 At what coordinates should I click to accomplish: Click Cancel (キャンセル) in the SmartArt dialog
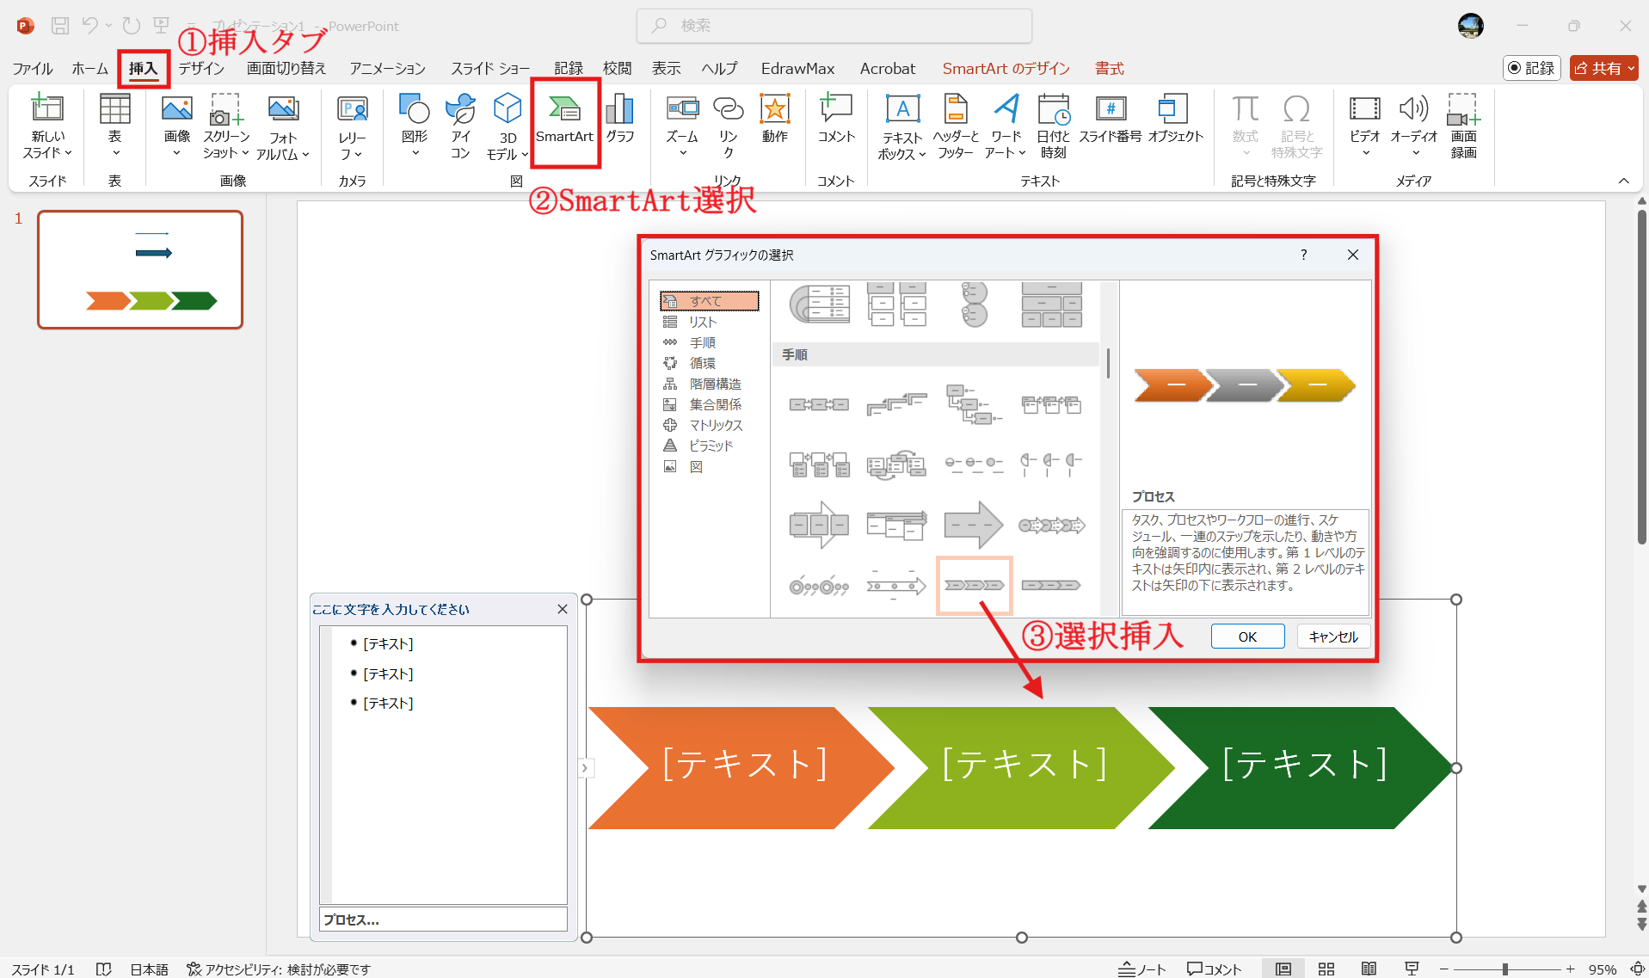click(x=1333, y=637)
